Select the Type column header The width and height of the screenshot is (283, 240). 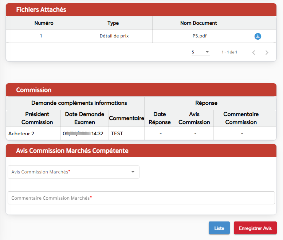[x=113, y=23]
